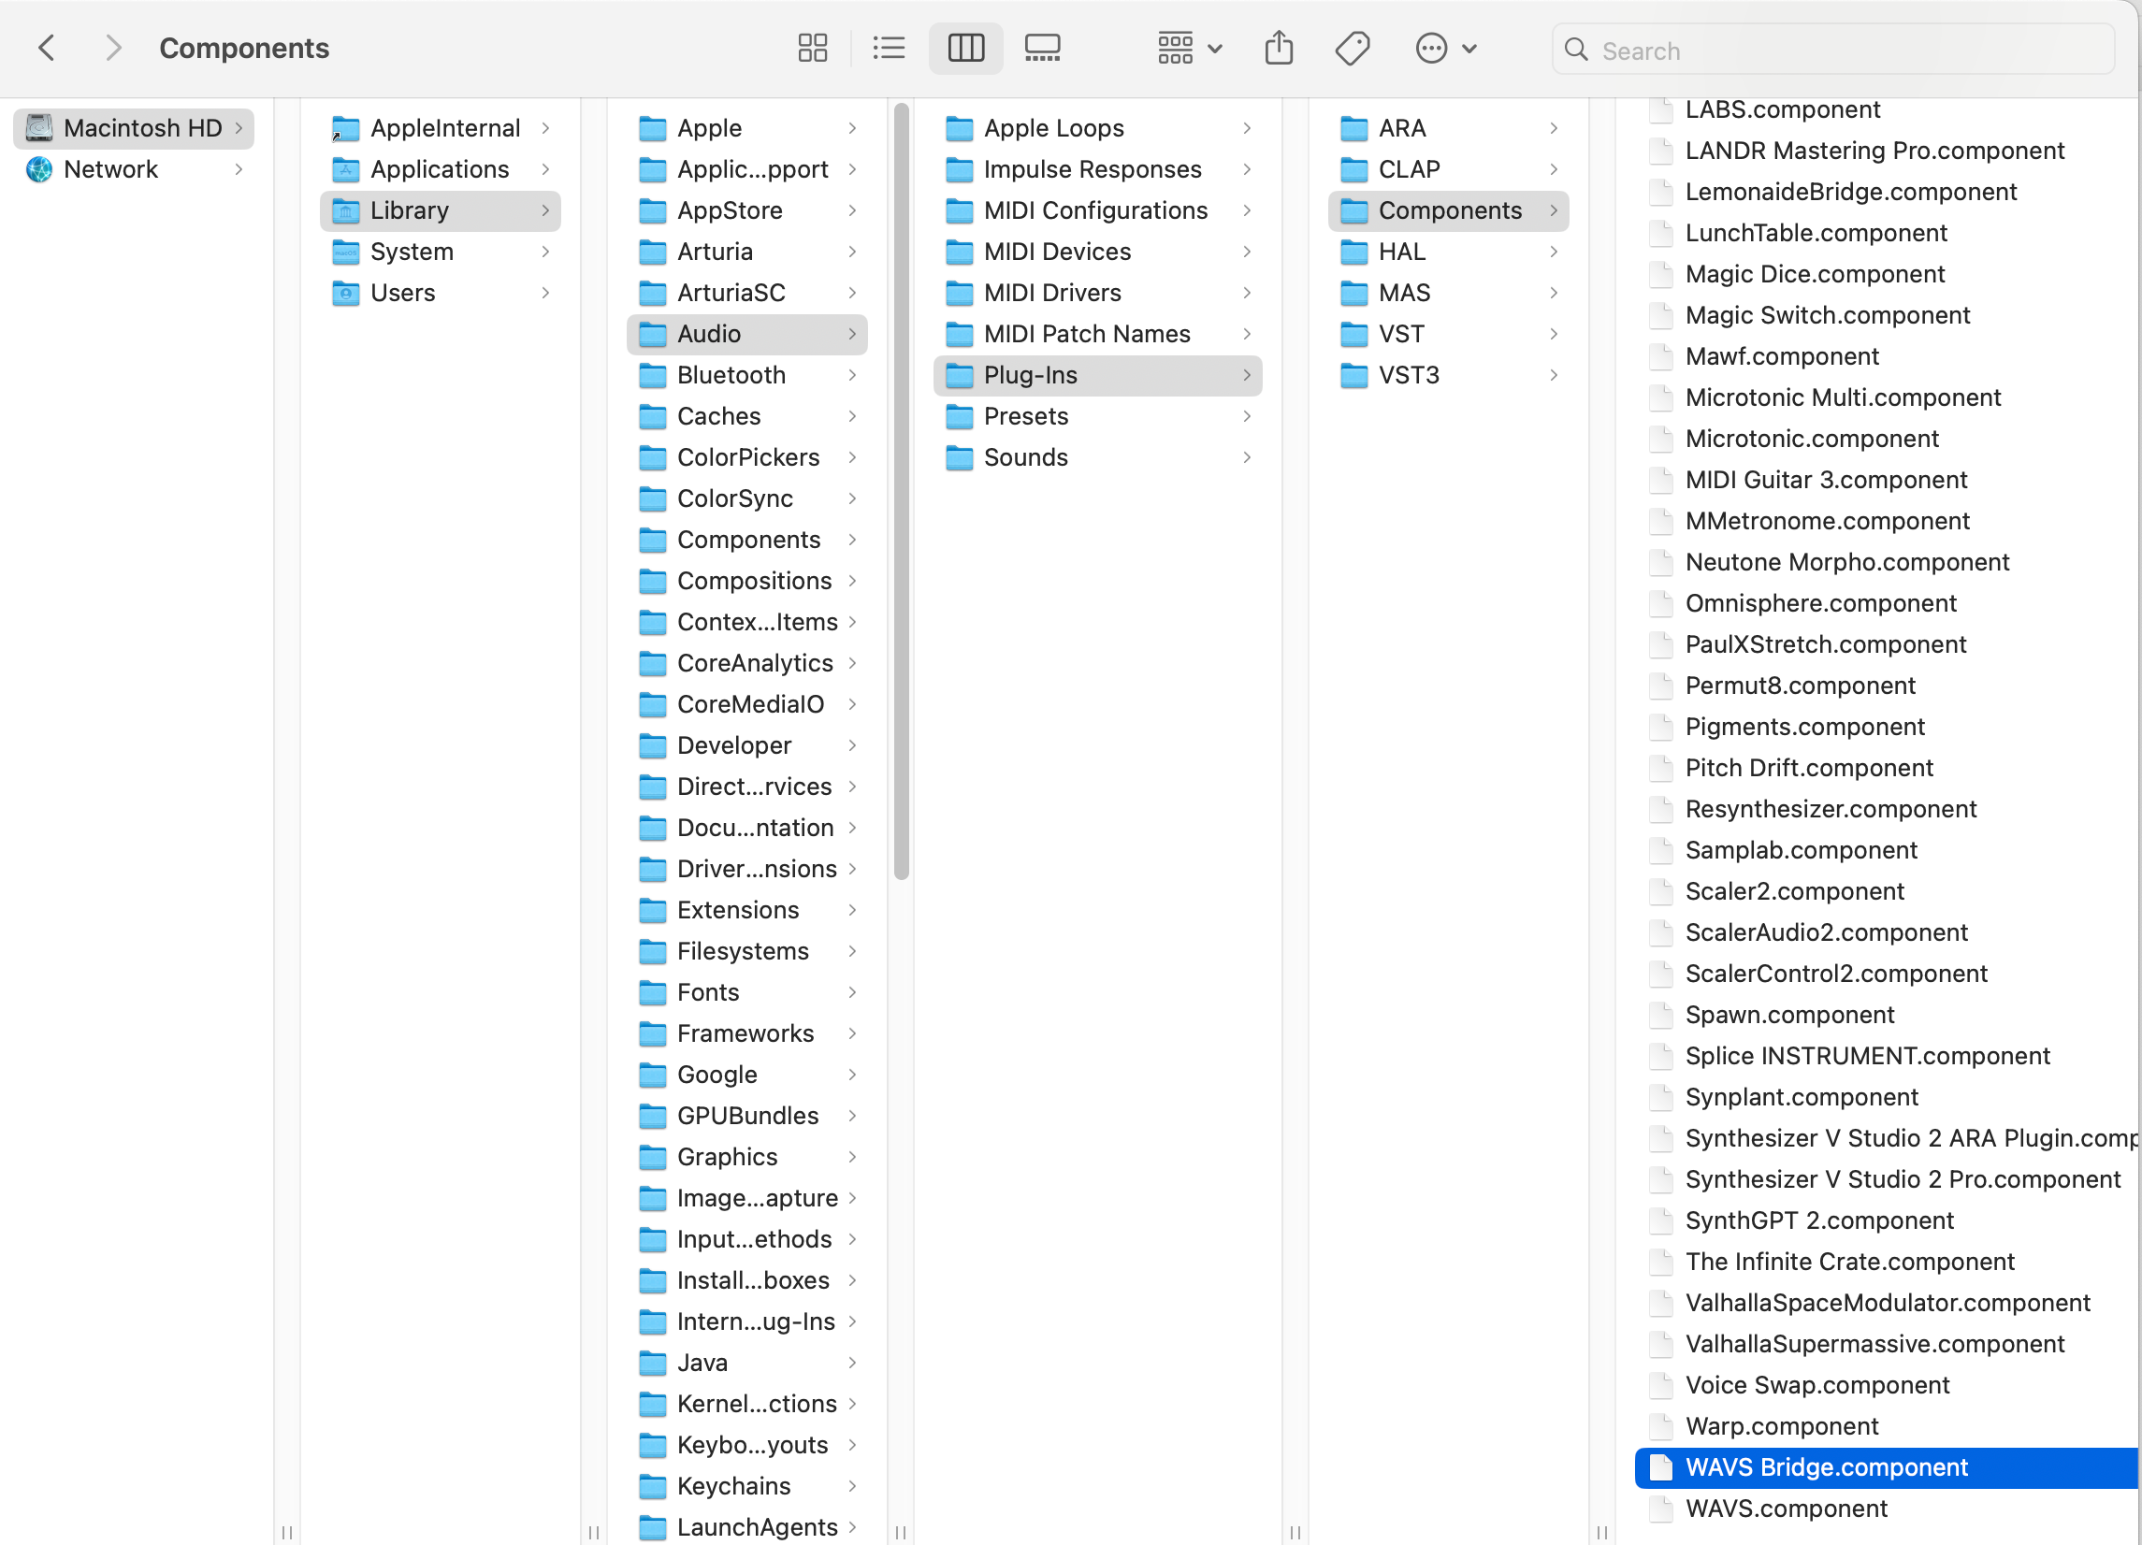Click the Search field
The height and width of the screenshot is (1545, 2142).
coord(1832,51)
